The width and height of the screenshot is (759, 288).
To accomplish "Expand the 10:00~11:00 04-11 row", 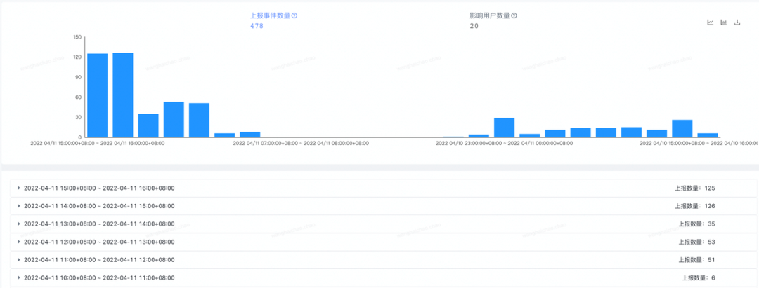I will 19,278.
